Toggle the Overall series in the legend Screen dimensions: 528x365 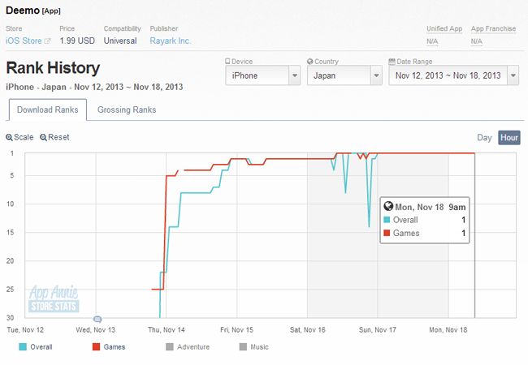point(36,347)
